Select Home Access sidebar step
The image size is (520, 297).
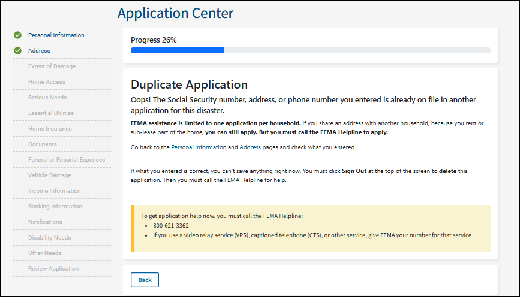(47, 82)
